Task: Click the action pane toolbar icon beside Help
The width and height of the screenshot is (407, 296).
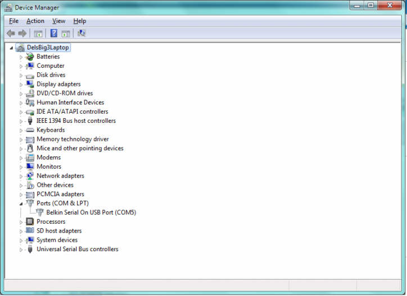Action: click(x=66, y=34)
